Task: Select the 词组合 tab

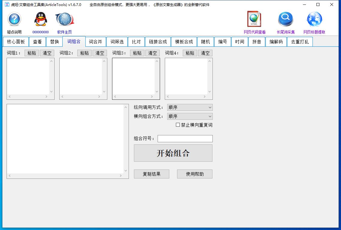Action: tap(74, 41)
